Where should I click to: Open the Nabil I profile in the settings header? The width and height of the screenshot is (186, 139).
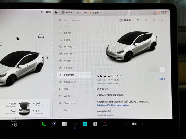pyautogui.click(x=126, y=20)
